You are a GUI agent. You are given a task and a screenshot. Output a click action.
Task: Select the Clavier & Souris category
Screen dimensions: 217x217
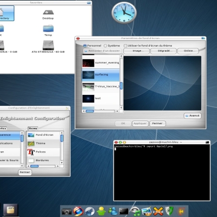tap(10, 161)
